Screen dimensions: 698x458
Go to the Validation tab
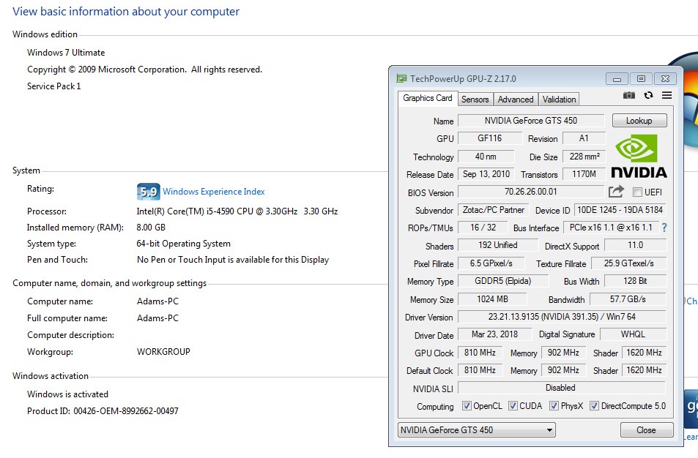(560, 100)
